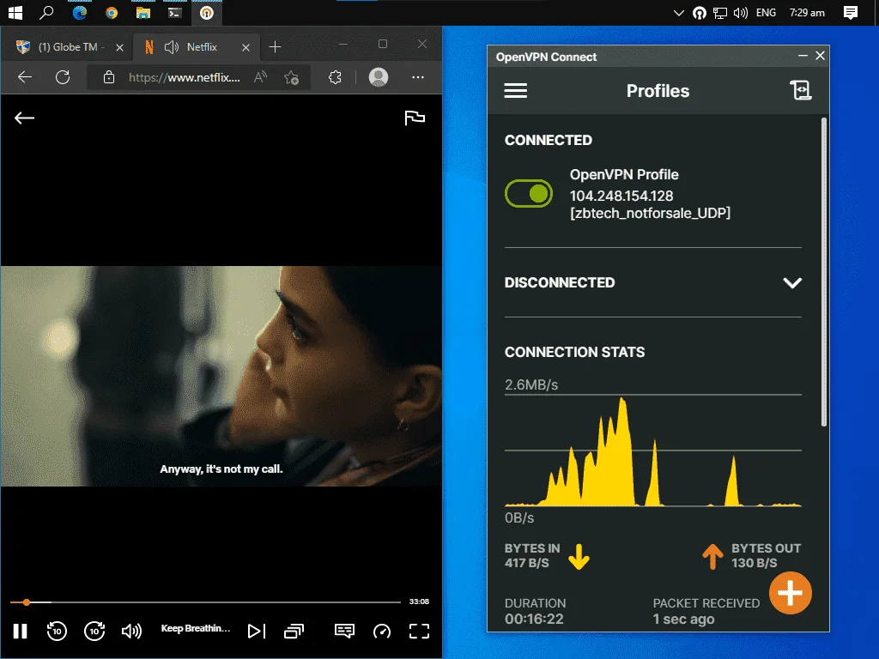Import profile icon in OpenVPN header

801,90
